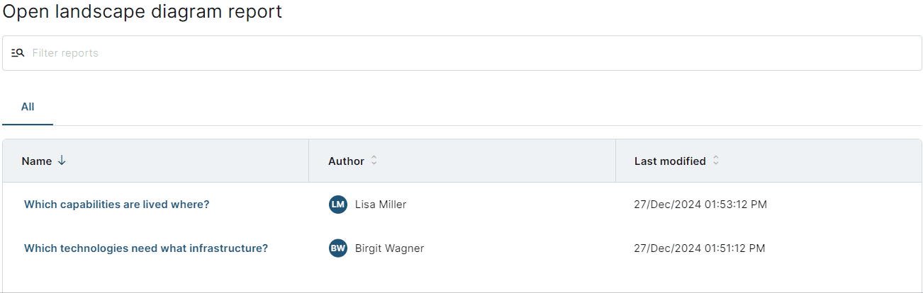Click the 27/Dec/2024 01:53:12 PM timestamp

pos(700,205)
